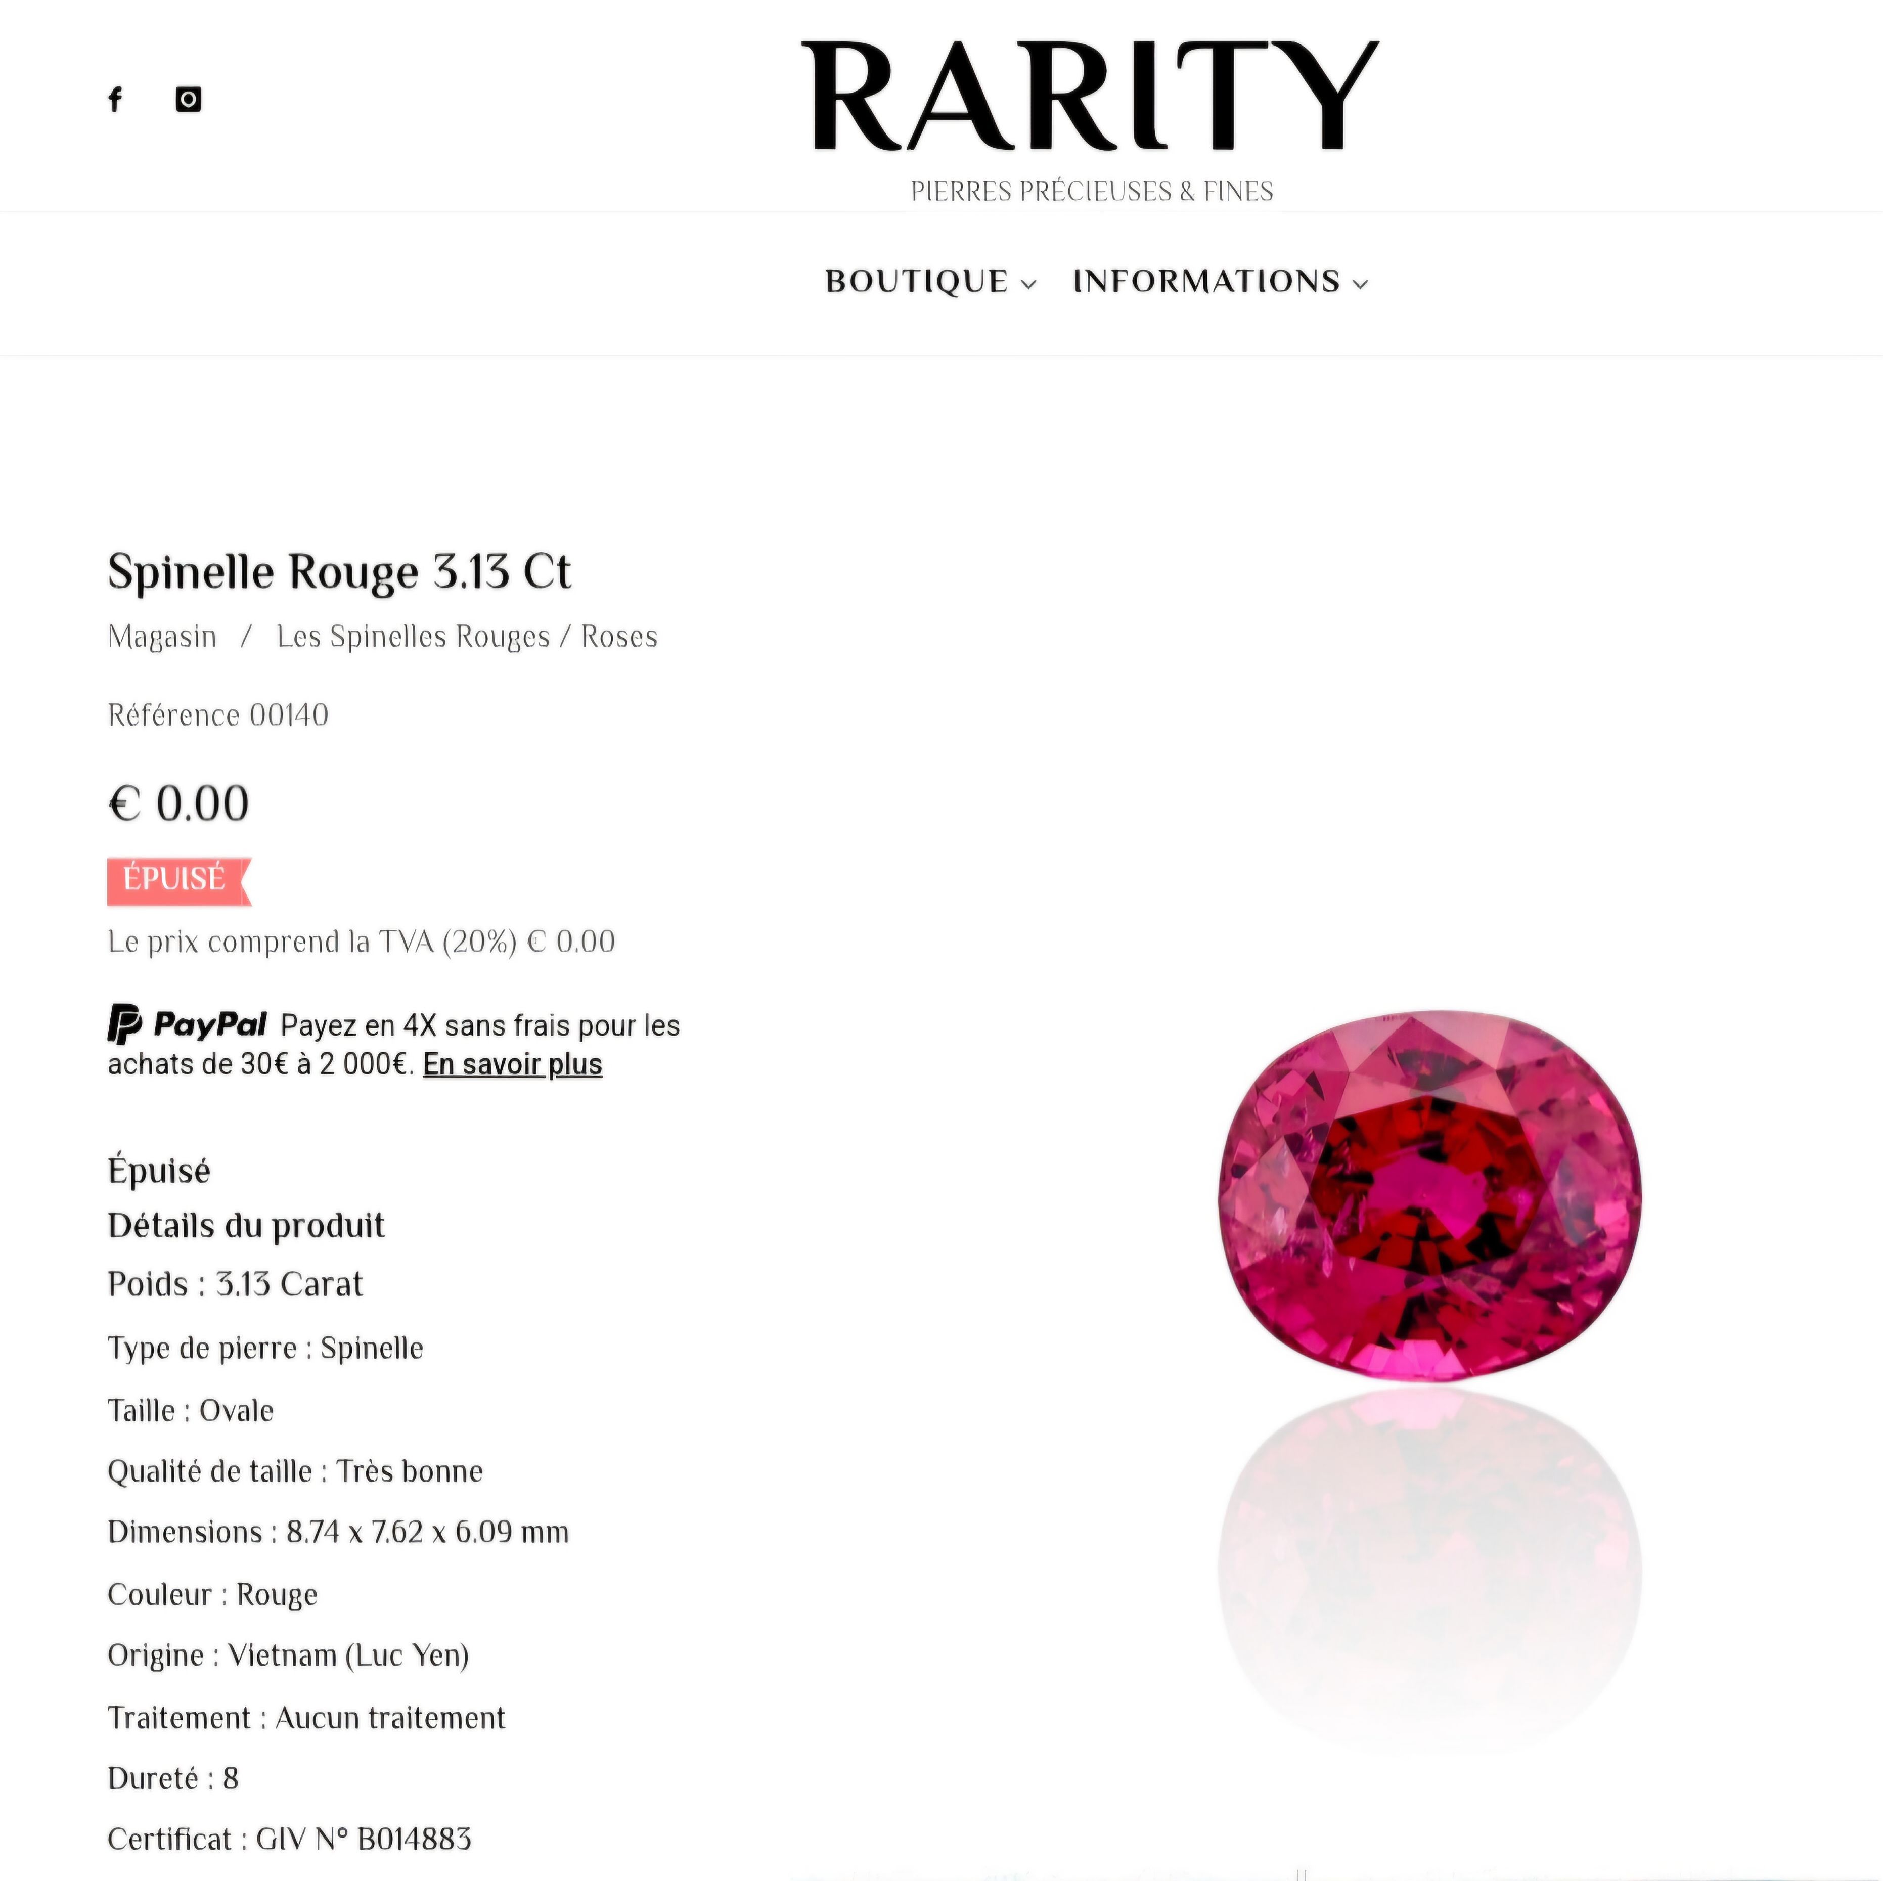The height and width of the screenshot is (1881, 1883).
Task: Click the € 0.00 price
Action: tap(178, 804)
